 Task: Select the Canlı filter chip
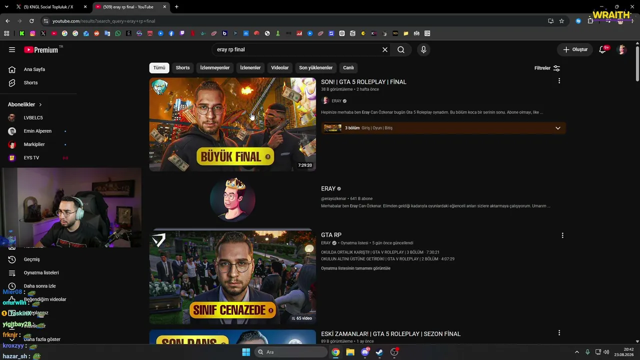point(348,68)
